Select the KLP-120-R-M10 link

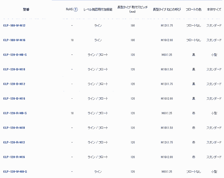(14, 128)
